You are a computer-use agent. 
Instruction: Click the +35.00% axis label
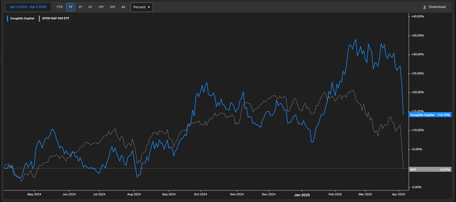pyautogui.click(x=417, y=36)
